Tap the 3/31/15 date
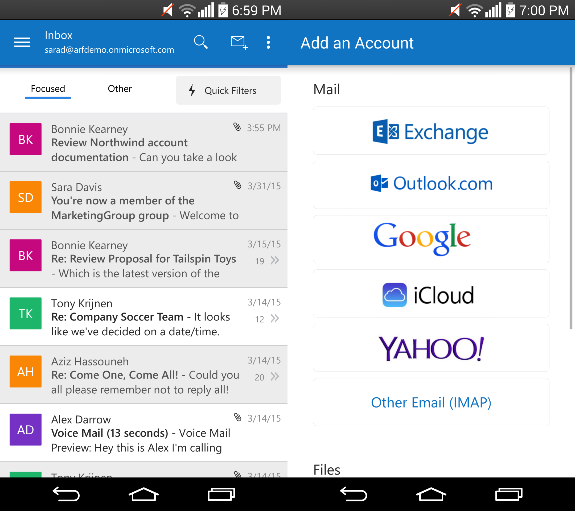The image size is (575, 511). [264, 186]
